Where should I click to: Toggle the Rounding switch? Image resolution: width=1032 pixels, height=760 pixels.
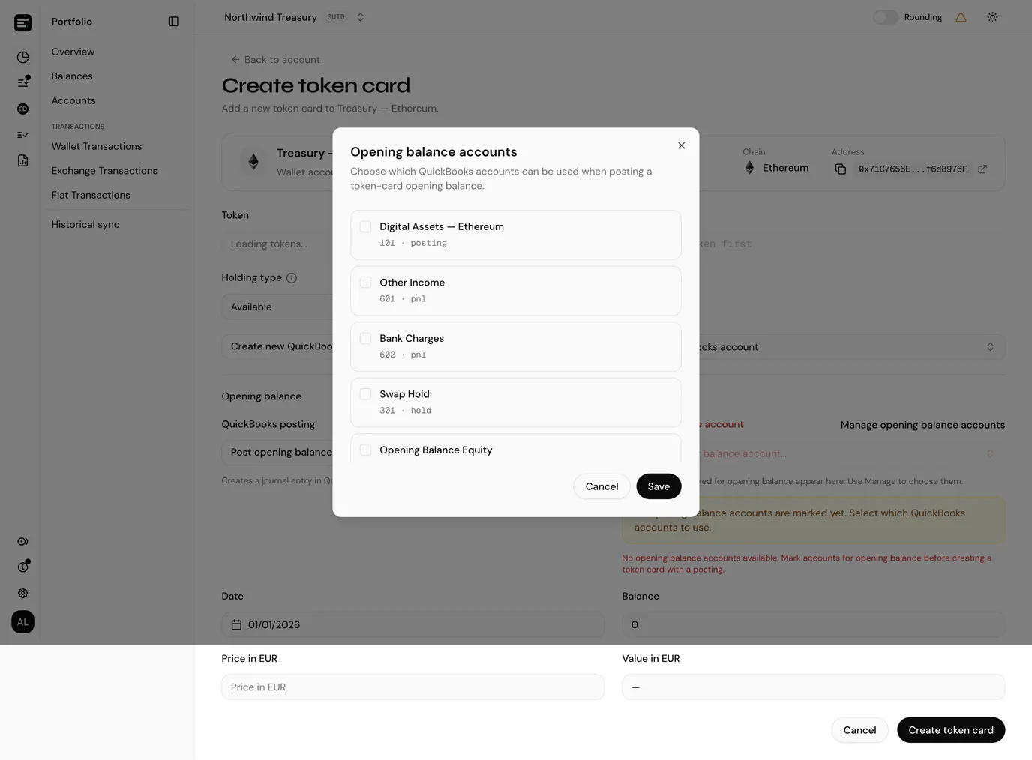(x=885, y=17)
